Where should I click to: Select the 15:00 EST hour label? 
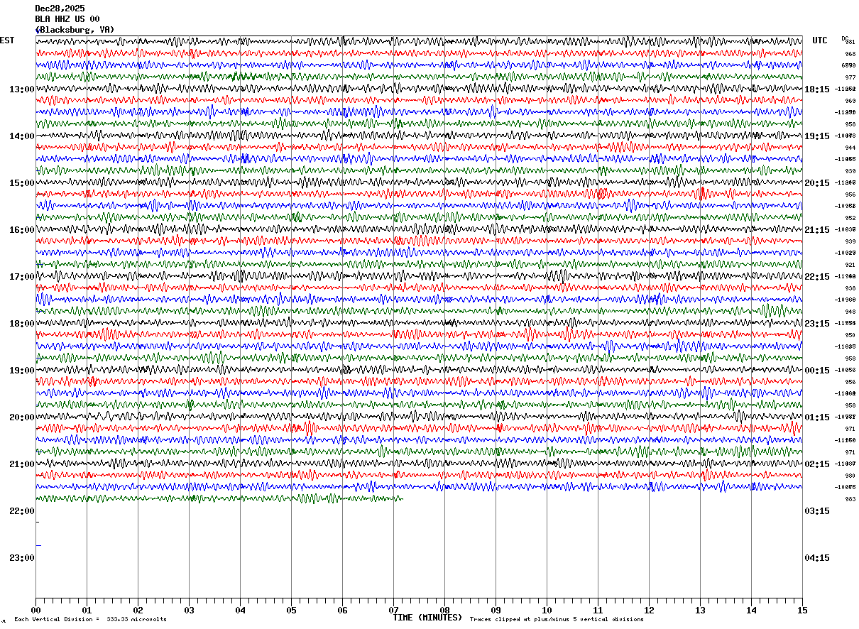pyautogui.click(x=22, y=183)
